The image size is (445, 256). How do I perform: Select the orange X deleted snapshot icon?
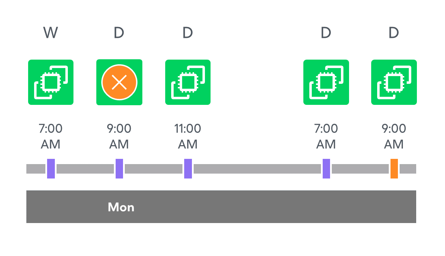pyautogui.click(x=119, y=82)
